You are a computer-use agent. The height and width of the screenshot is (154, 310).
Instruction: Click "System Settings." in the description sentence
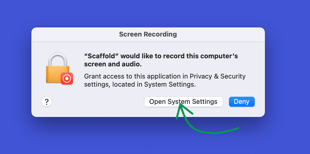click(170, 85)
